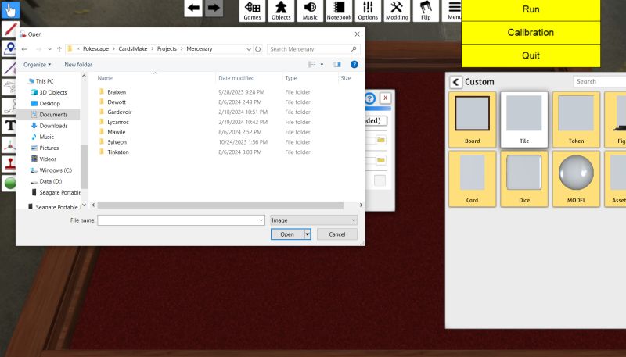Screen dimensions: 626x357
Task: Choose the Board custom object
Action: click(x=473, y=120)
